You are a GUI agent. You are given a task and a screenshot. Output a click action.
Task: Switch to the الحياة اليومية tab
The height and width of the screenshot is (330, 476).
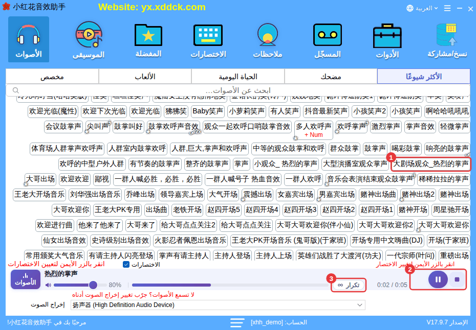(x=237, y=76)
